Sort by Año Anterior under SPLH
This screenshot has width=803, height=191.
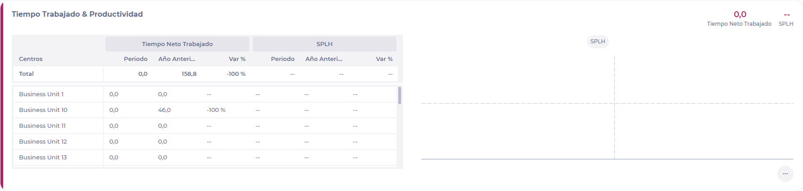point(324,59)
